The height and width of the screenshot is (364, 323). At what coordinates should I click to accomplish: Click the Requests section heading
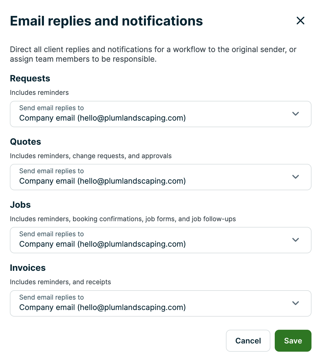30,78
